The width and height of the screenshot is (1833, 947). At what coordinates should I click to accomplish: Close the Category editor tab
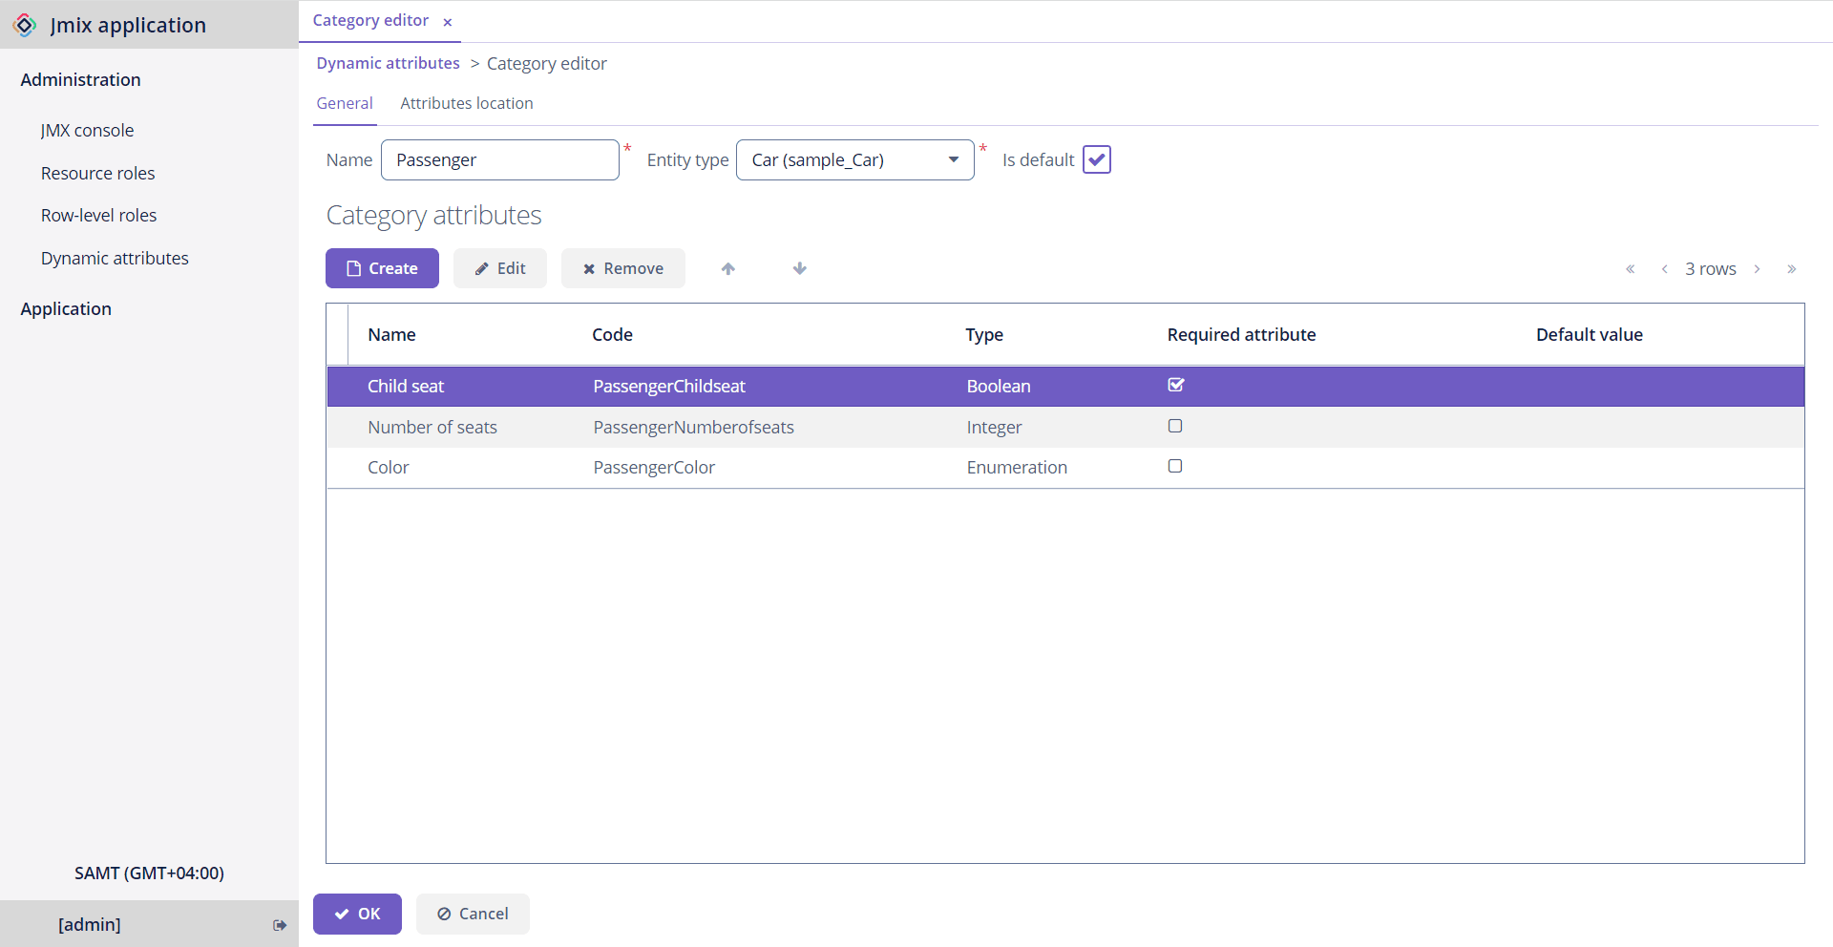[448, 22]
